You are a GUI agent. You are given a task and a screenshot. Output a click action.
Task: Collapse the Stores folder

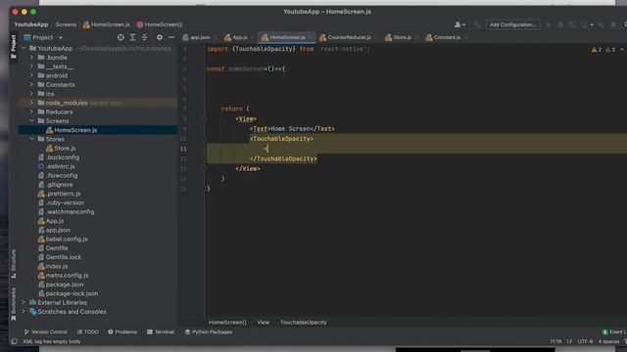pyautogui.click(x=31, y=139)
